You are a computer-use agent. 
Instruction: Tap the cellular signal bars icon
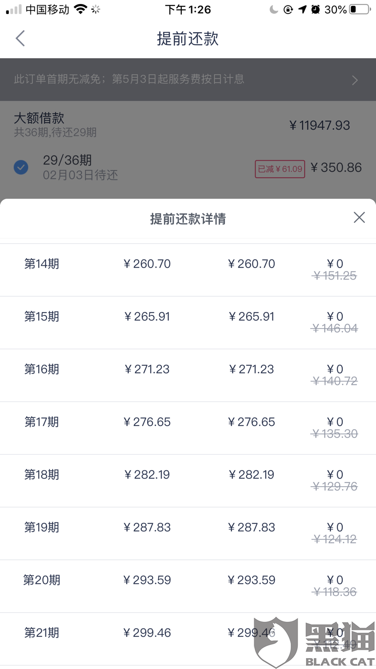14,9
